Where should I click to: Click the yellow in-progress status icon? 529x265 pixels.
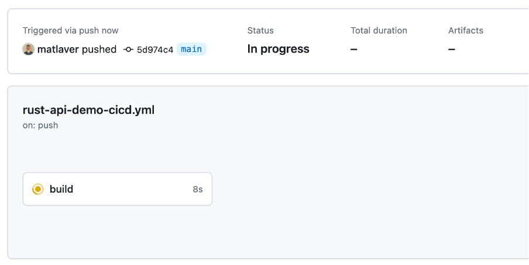(38, 189)
